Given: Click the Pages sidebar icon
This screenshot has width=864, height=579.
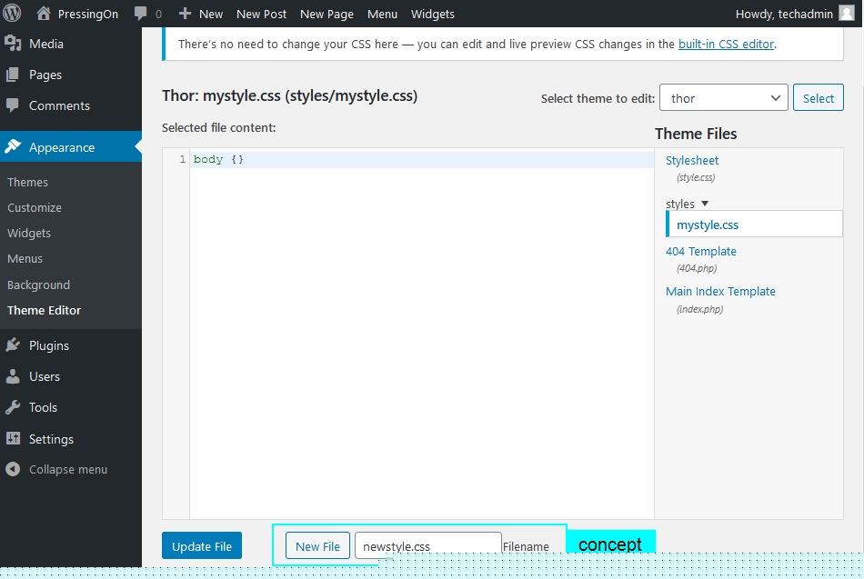Looking at the screenshot, I should (x=13, y=75).
